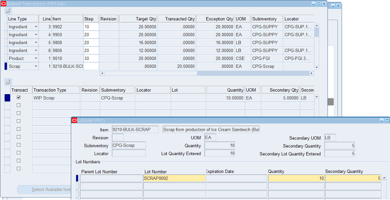Click the Select Available Inventory button
Viewport: 390px width, 200px height.
(45, 190)
